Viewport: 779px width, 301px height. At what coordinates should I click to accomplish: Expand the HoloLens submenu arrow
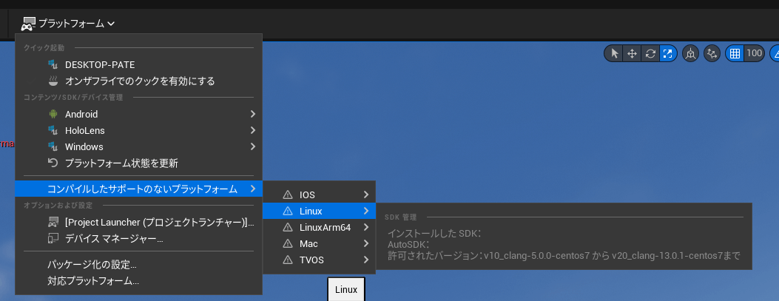tap(253, 131)
